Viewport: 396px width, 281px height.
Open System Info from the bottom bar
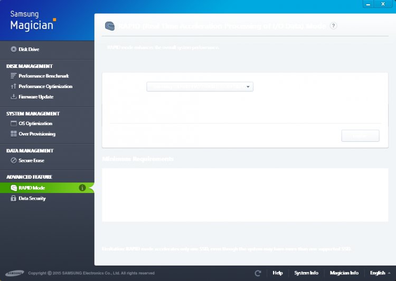point(306,273)
